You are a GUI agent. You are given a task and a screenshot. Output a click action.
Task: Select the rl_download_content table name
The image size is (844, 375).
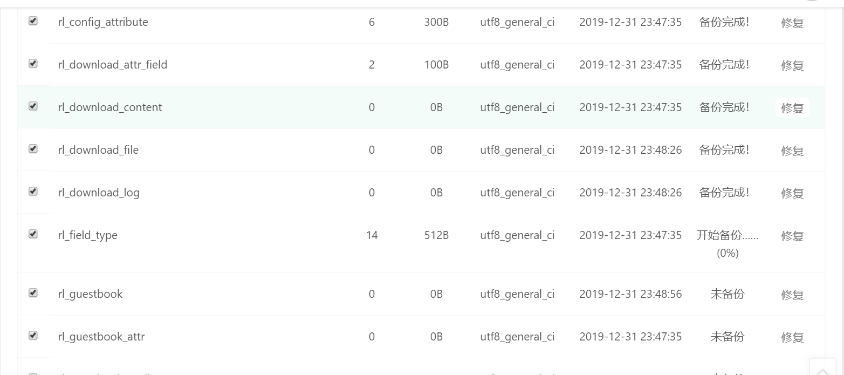tap(110, 107)
